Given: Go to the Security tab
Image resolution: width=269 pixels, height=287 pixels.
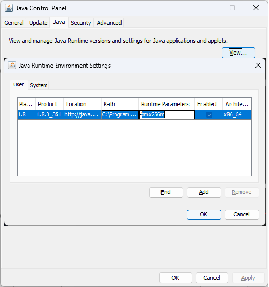Looking at the screenshot, I should pyautogui.click(x=81, y=23).
